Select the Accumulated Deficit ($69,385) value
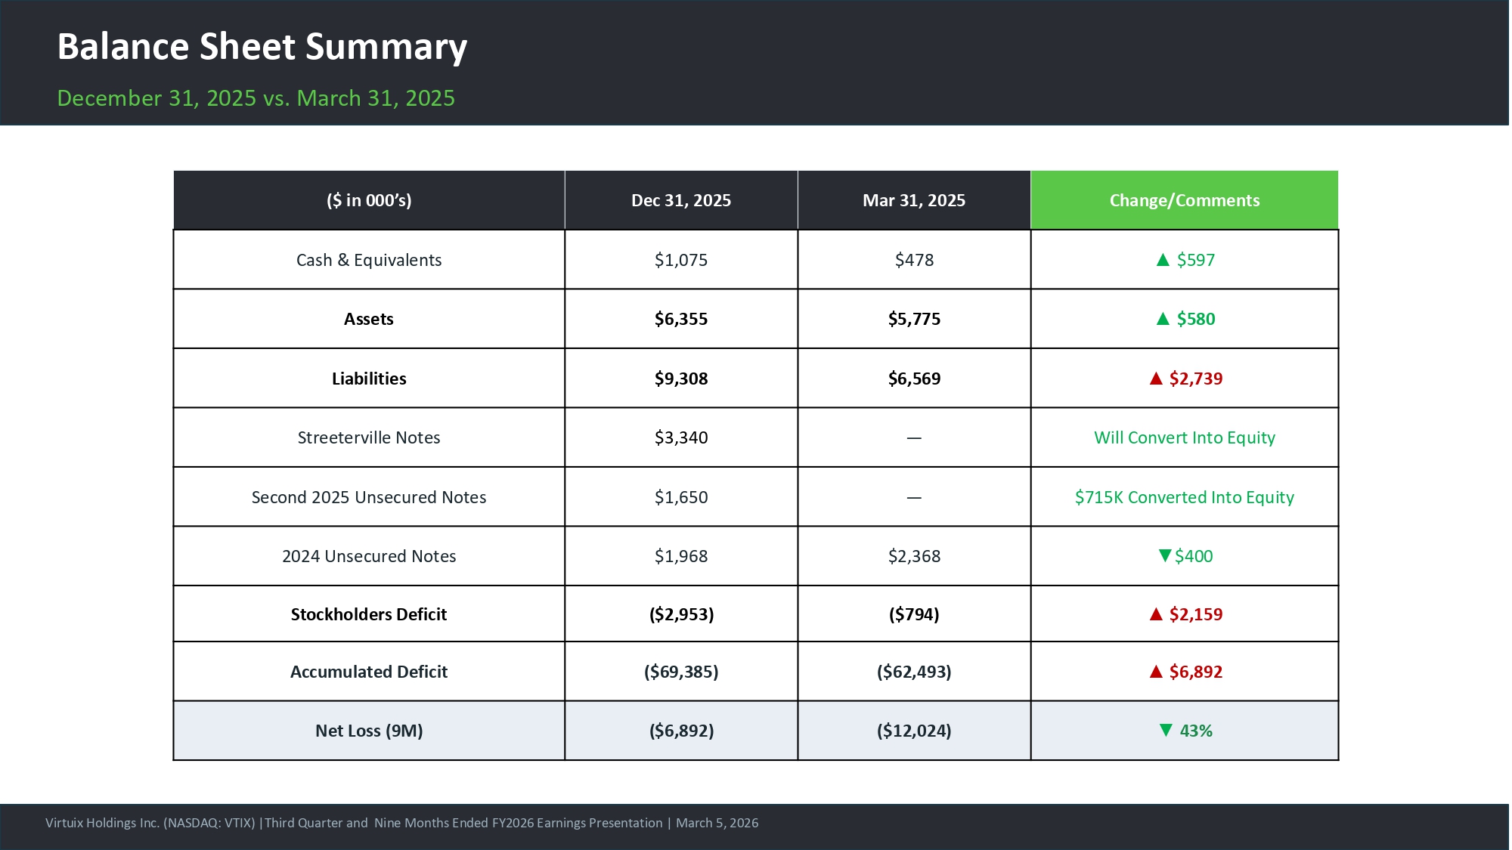The image size is (1512, 850). pyautogui.click(x=680, y=672)
